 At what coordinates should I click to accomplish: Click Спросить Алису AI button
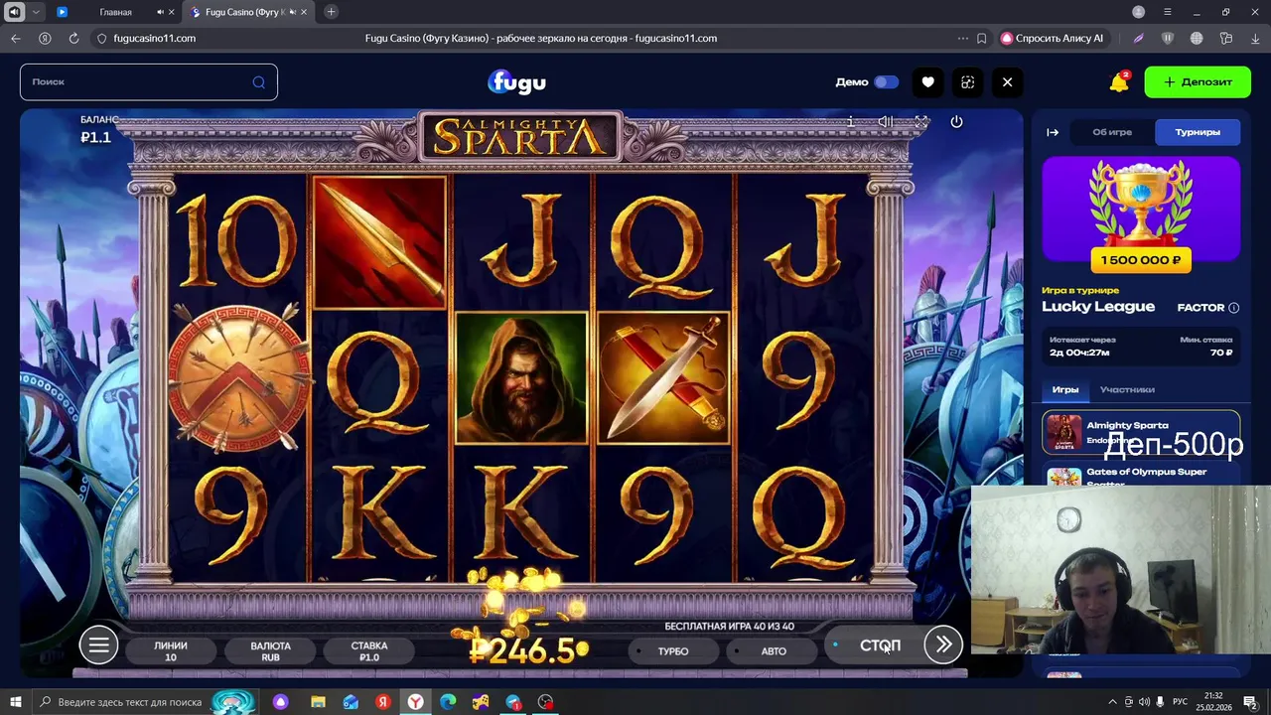click(x=1052, y=38)
